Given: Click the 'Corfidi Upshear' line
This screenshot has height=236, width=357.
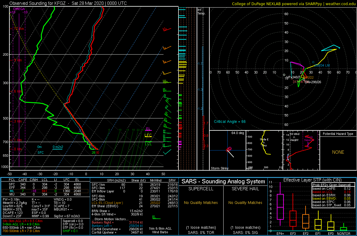Looking at the screenshot, I should point(117,232).
